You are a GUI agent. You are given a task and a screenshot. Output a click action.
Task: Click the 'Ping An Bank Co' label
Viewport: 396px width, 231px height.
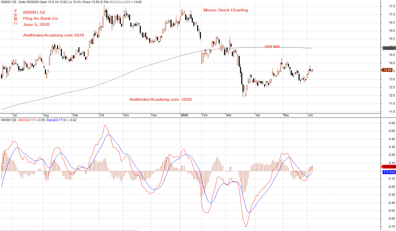tap(41, 19)
